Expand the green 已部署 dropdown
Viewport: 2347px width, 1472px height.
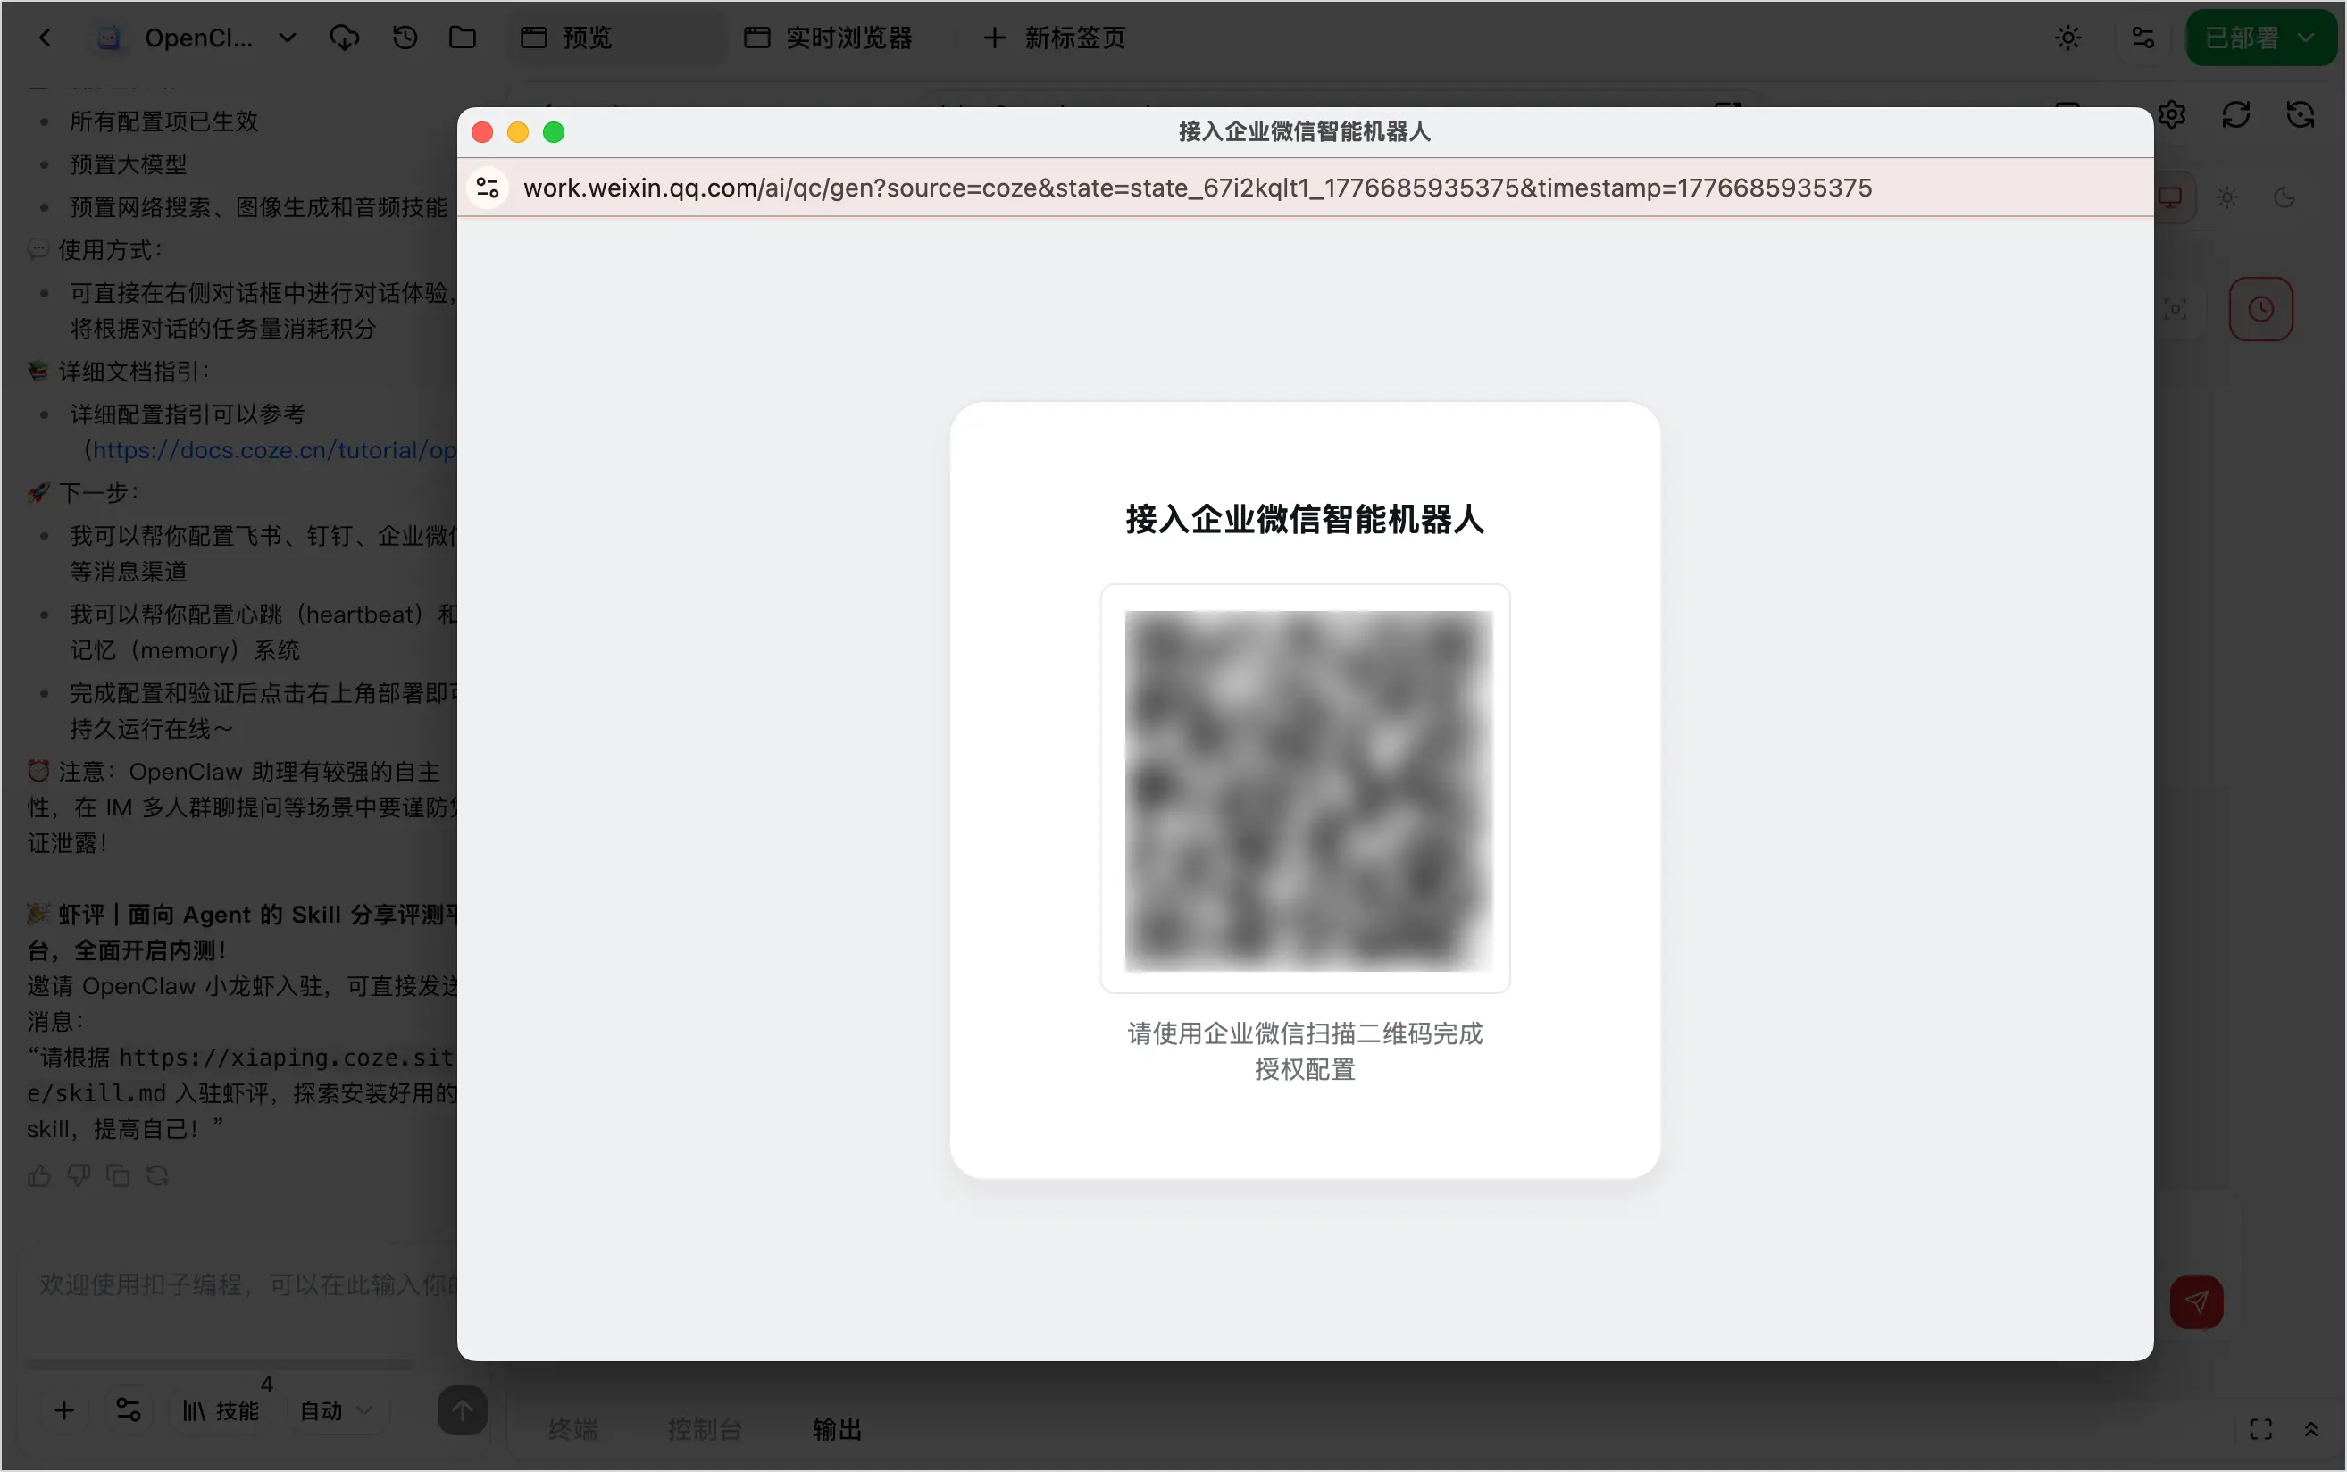coord(2260,38)
